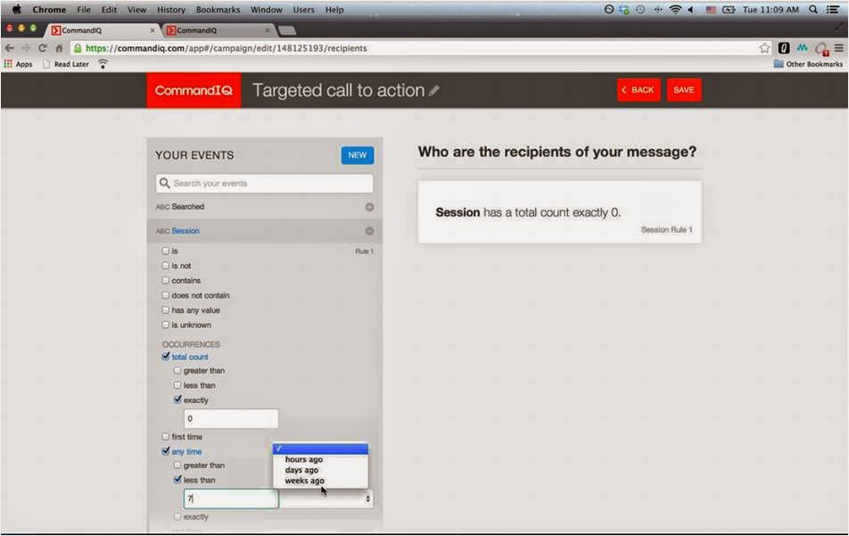Click the red SAVE button
This screenshot has width=849, height=536.
[684, 90]
